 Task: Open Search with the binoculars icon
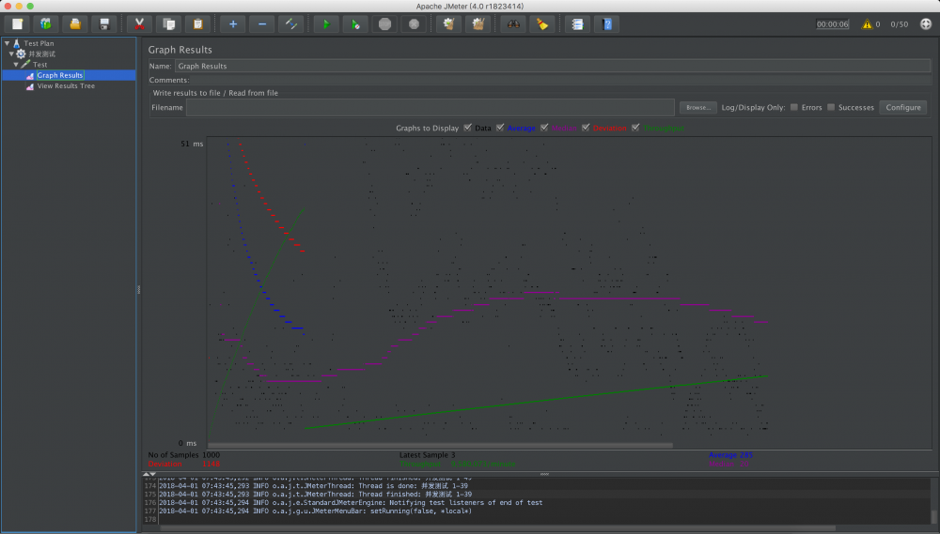pos(513,23)
